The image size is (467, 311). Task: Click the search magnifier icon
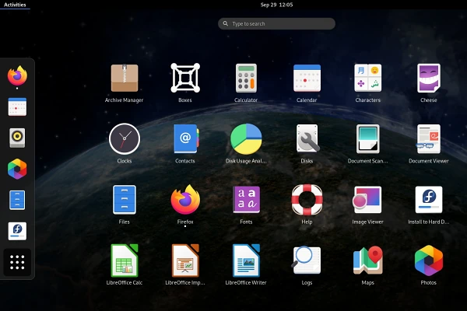click(226, 23)
